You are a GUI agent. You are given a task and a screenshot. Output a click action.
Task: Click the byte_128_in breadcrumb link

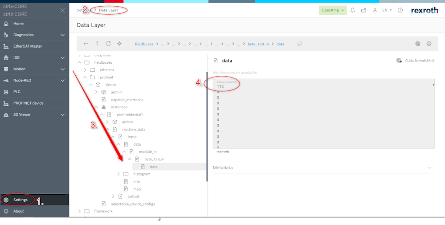tap(258, 44)
